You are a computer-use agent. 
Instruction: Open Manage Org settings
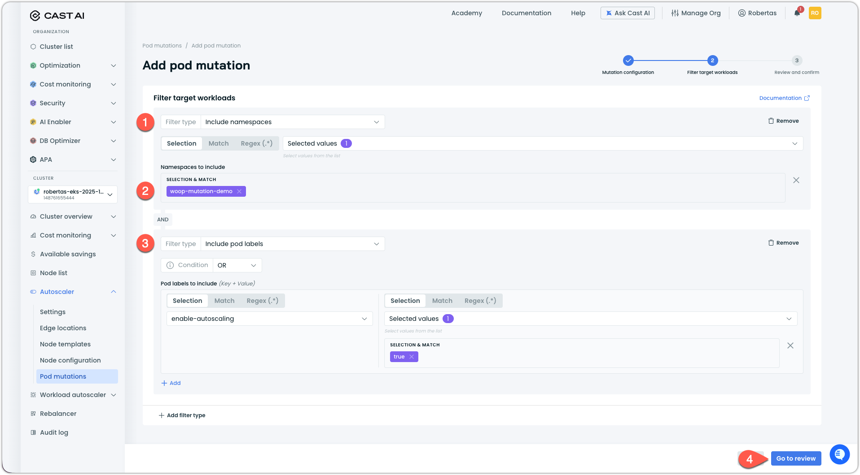696,13
